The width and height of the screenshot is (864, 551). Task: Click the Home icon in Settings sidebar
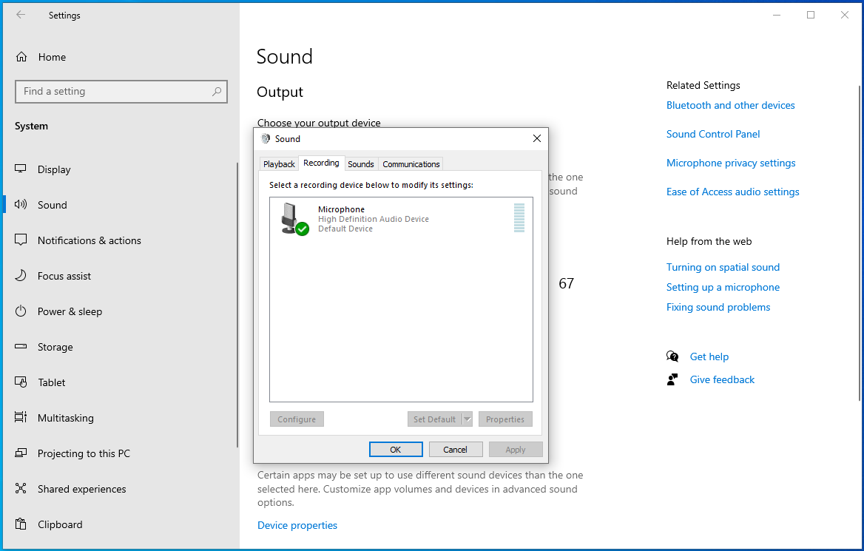21,57
